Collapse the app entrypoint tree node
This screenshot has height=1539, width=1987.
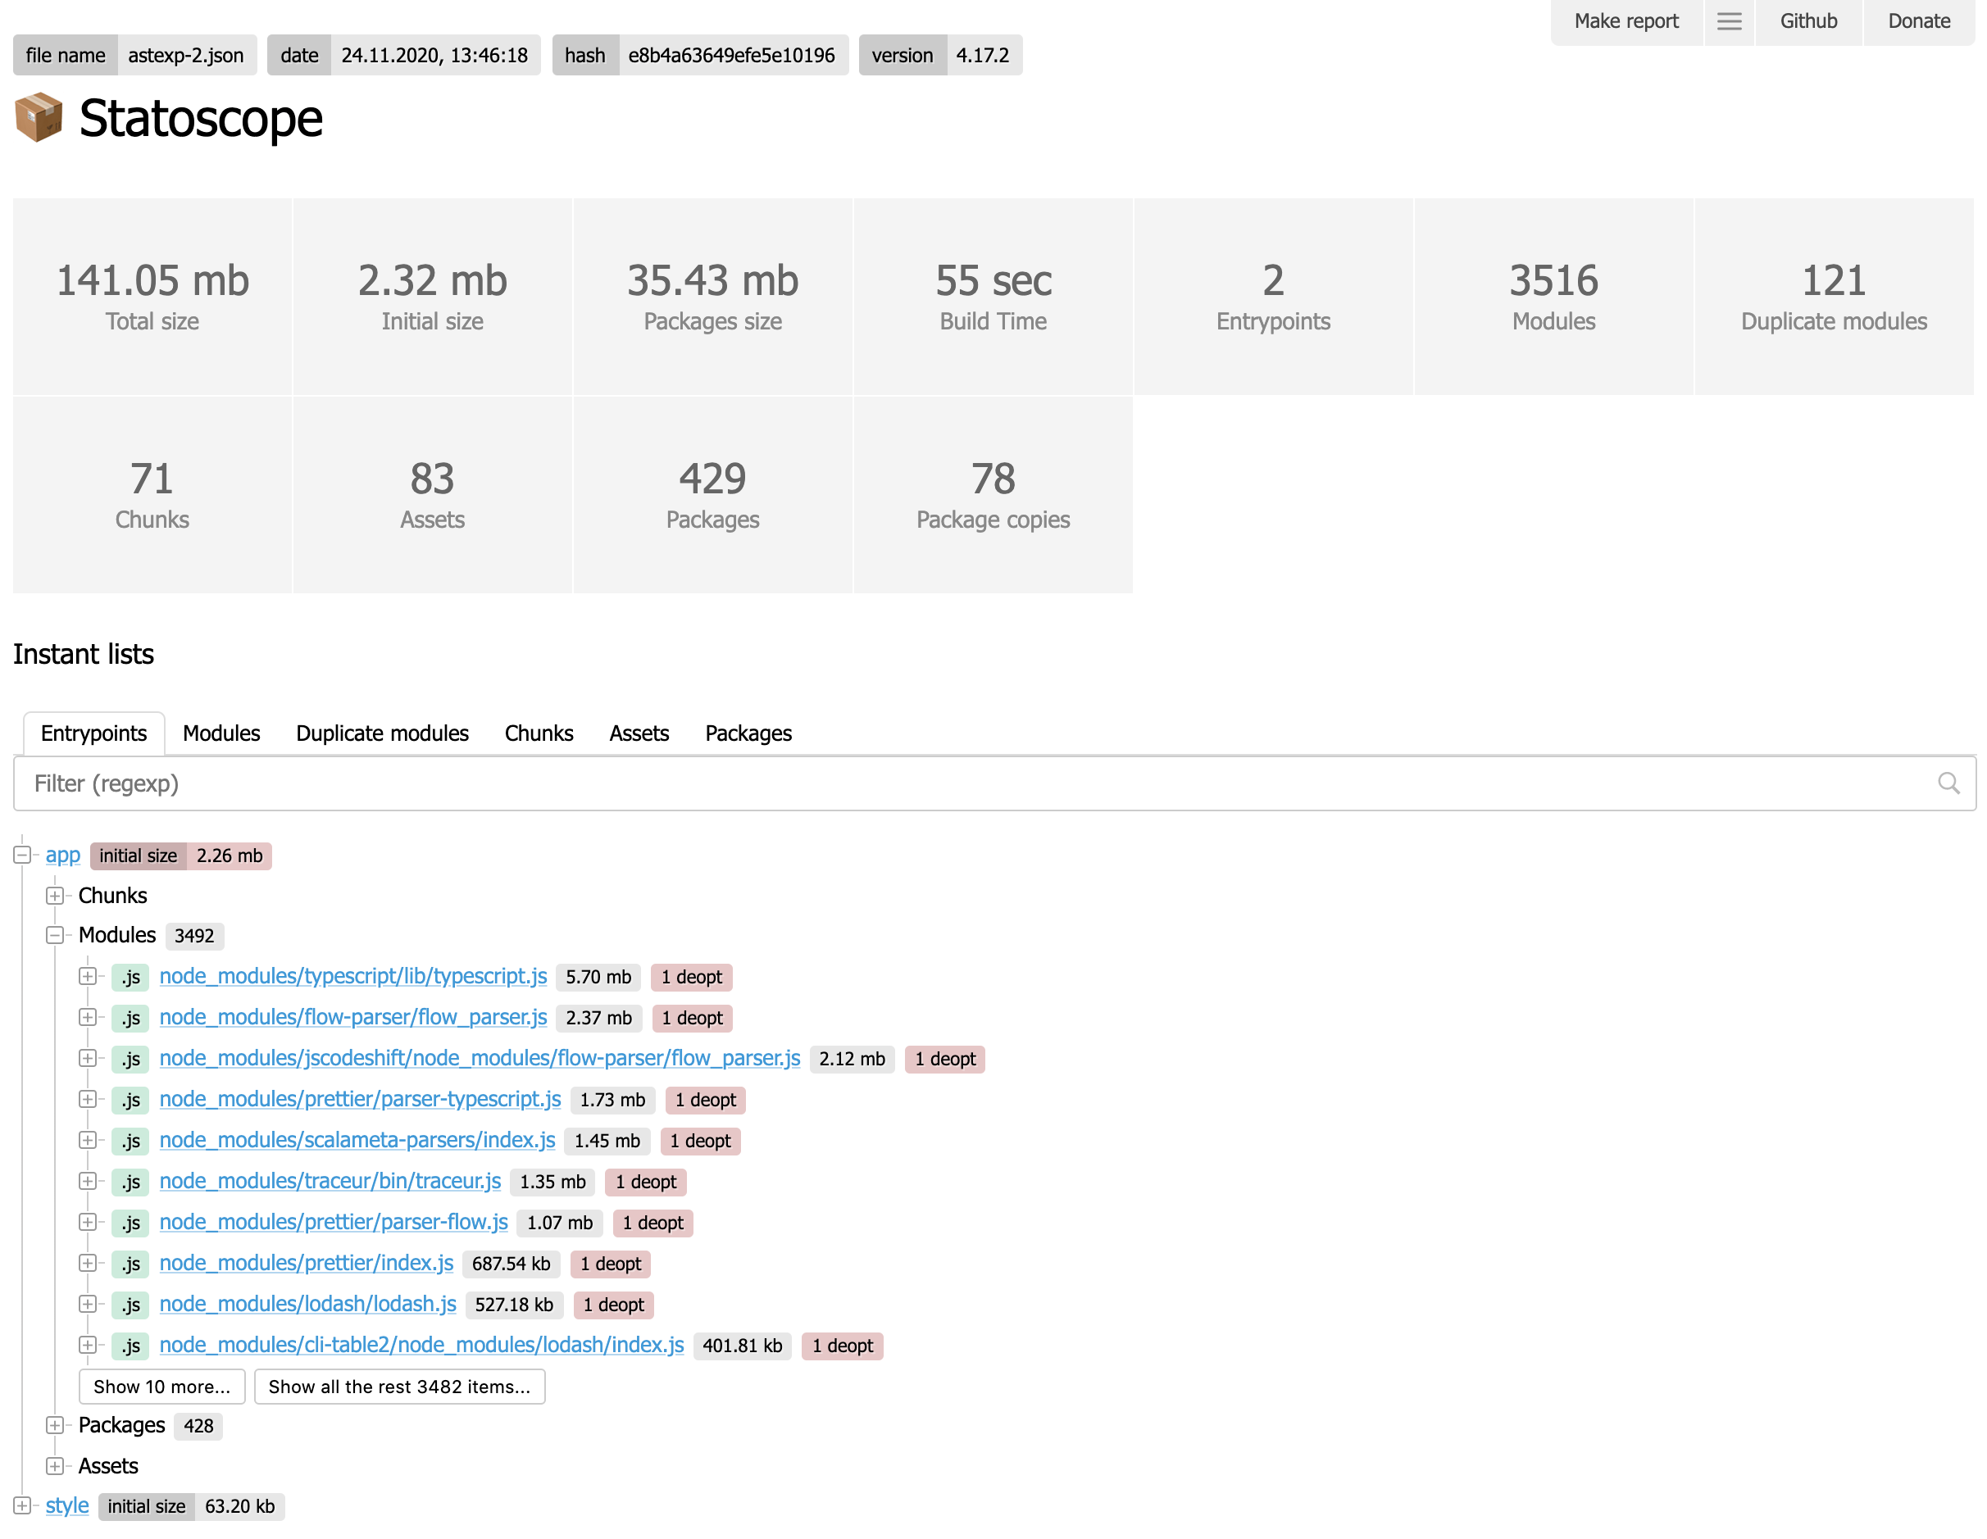22,855
